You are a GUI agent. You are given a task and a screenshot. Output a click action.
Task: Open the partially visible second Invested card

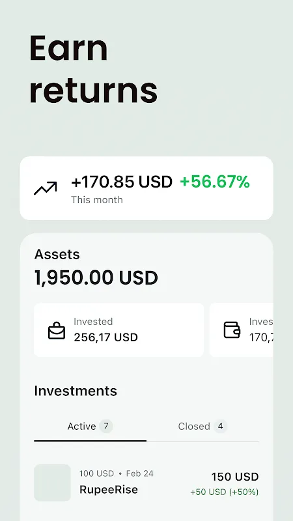241,330
